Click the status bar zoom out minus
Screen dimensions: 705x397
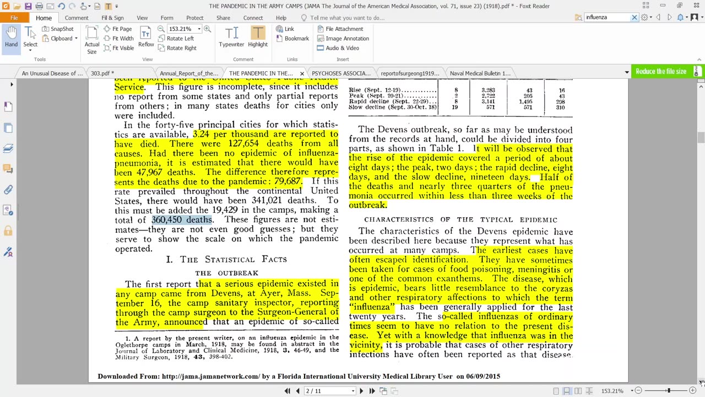[638, 391]
